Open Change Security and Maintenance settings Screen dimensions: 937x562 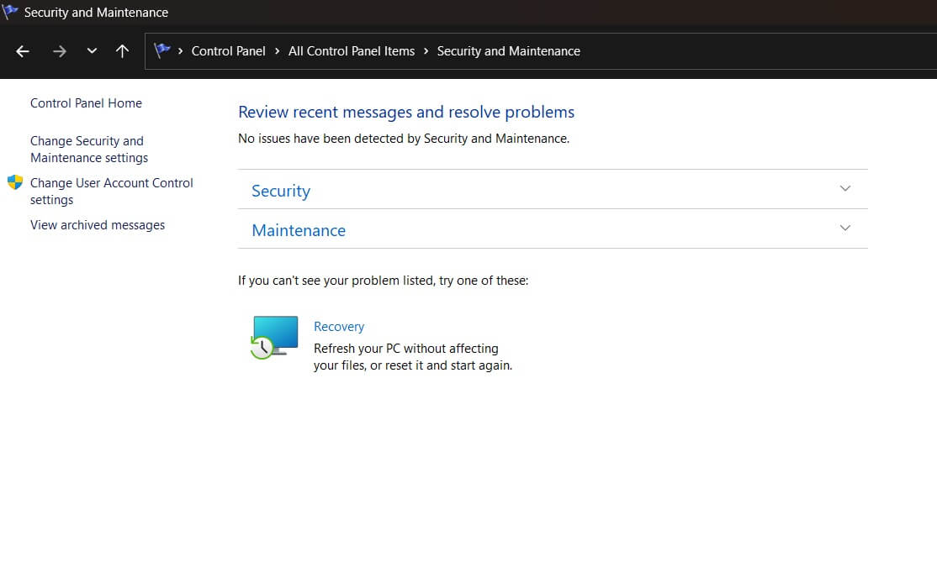[x=87, y=149]
